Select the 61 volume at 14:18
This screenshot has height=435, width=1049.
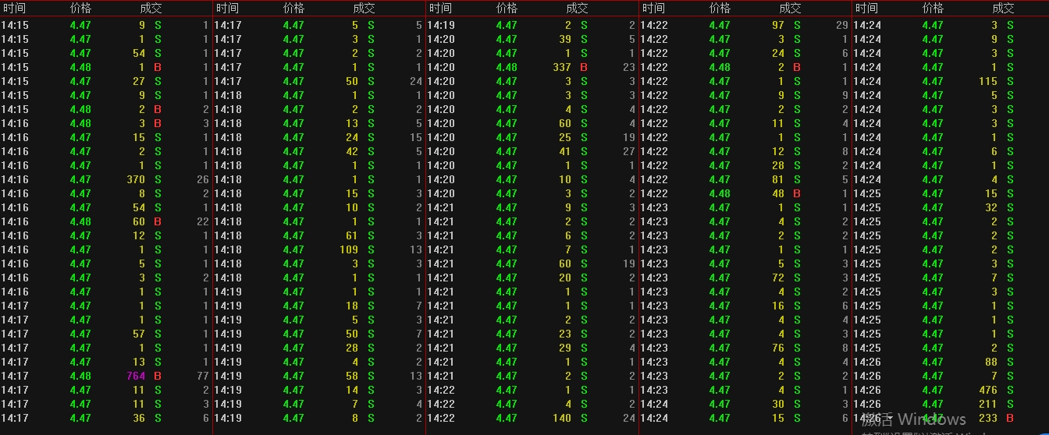(352, 235)
